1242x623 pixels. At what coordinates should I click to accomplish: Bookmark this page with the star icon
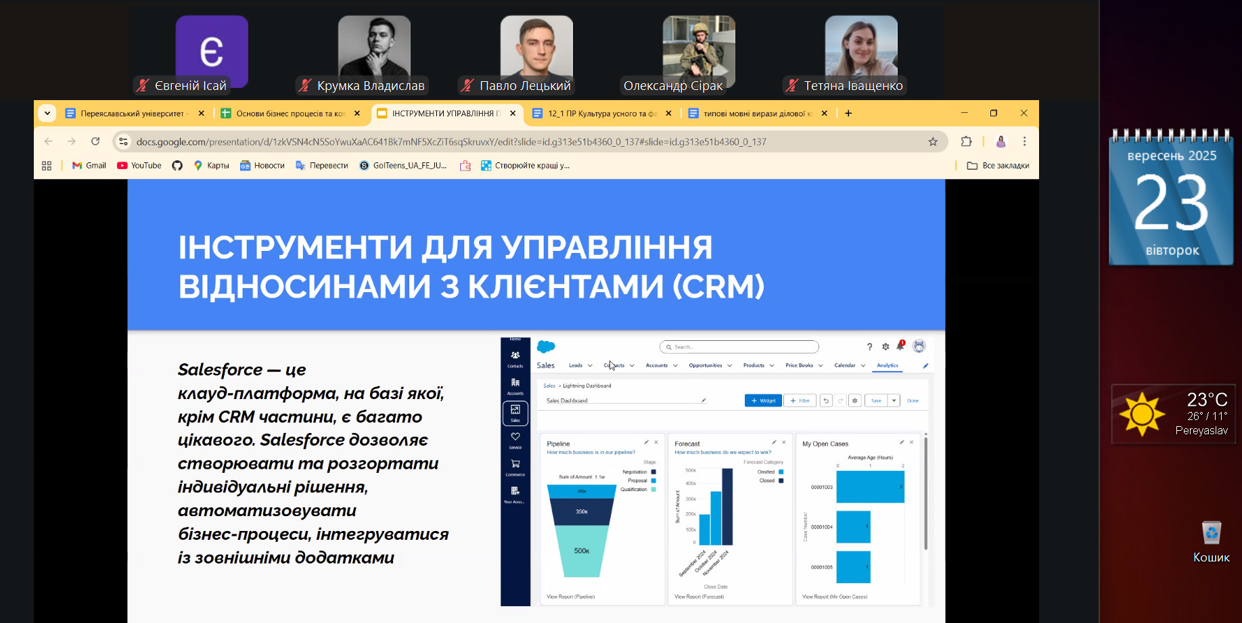pyautogui.click(x=933, y=141)
